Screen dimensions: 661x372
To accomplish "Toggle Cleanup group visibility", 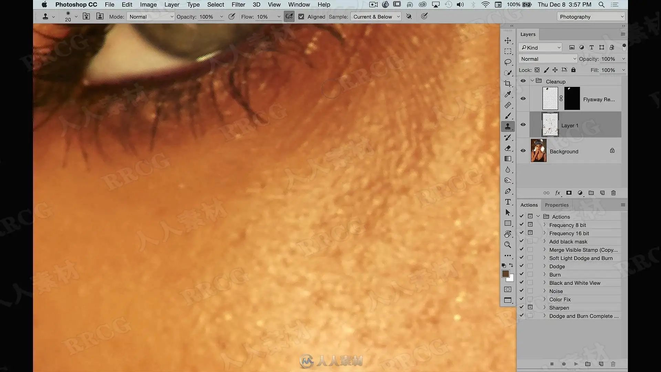I will 523,81.
